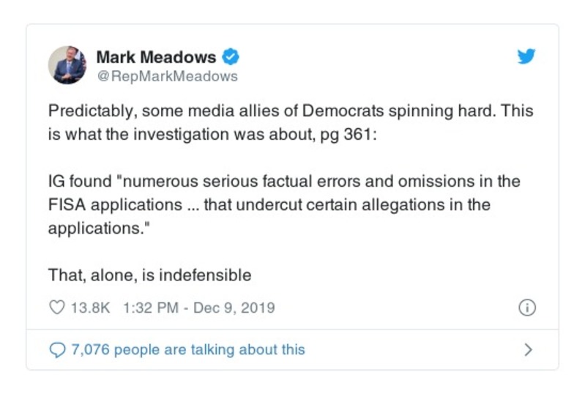
Task: Open the circled info icon
Action: pos(526,308)
